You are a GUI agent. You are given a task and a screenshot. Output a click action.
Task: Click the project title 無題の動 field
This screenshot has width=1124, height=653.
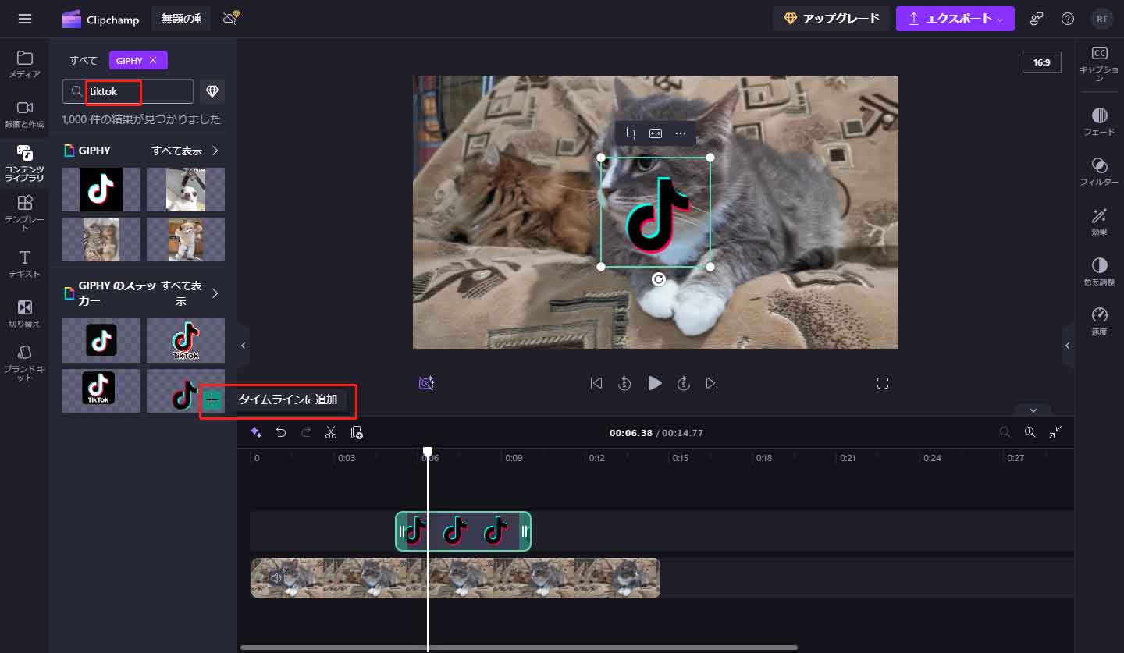point(181,19)
